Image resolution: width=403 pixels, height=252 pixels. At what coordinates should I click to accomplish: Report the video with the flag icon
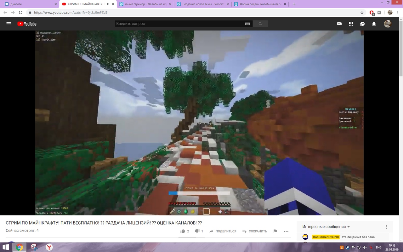(275, 231)
